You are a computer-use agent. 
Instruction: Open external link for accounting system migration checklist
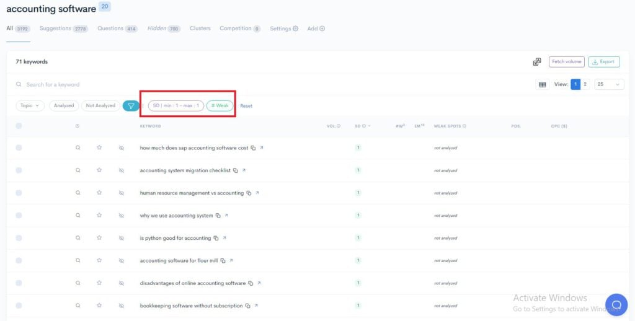click(x=244, y=170)
